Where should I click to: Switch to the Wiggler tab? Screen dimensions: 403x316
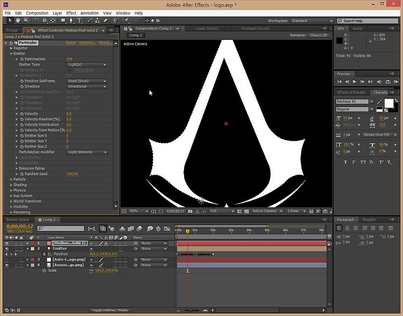pyautogui.click(x=369, y=220)
